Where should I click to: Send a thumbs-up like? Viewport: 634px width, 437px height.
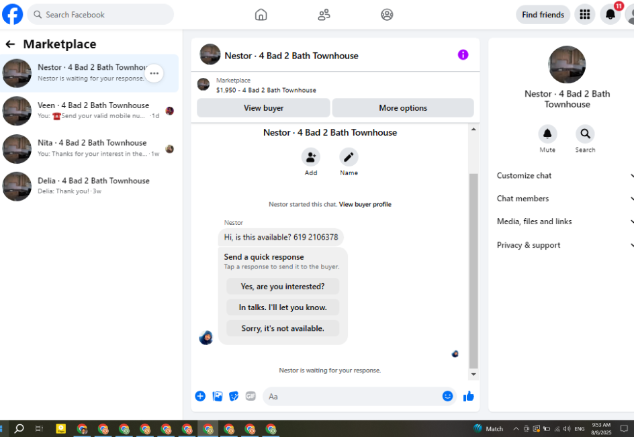point(468,396)
